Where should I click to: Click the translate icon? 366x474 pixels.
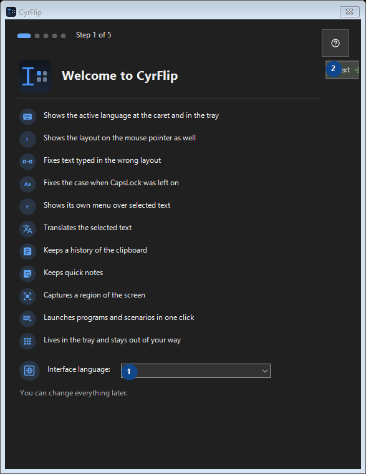(x=27, y=229)
